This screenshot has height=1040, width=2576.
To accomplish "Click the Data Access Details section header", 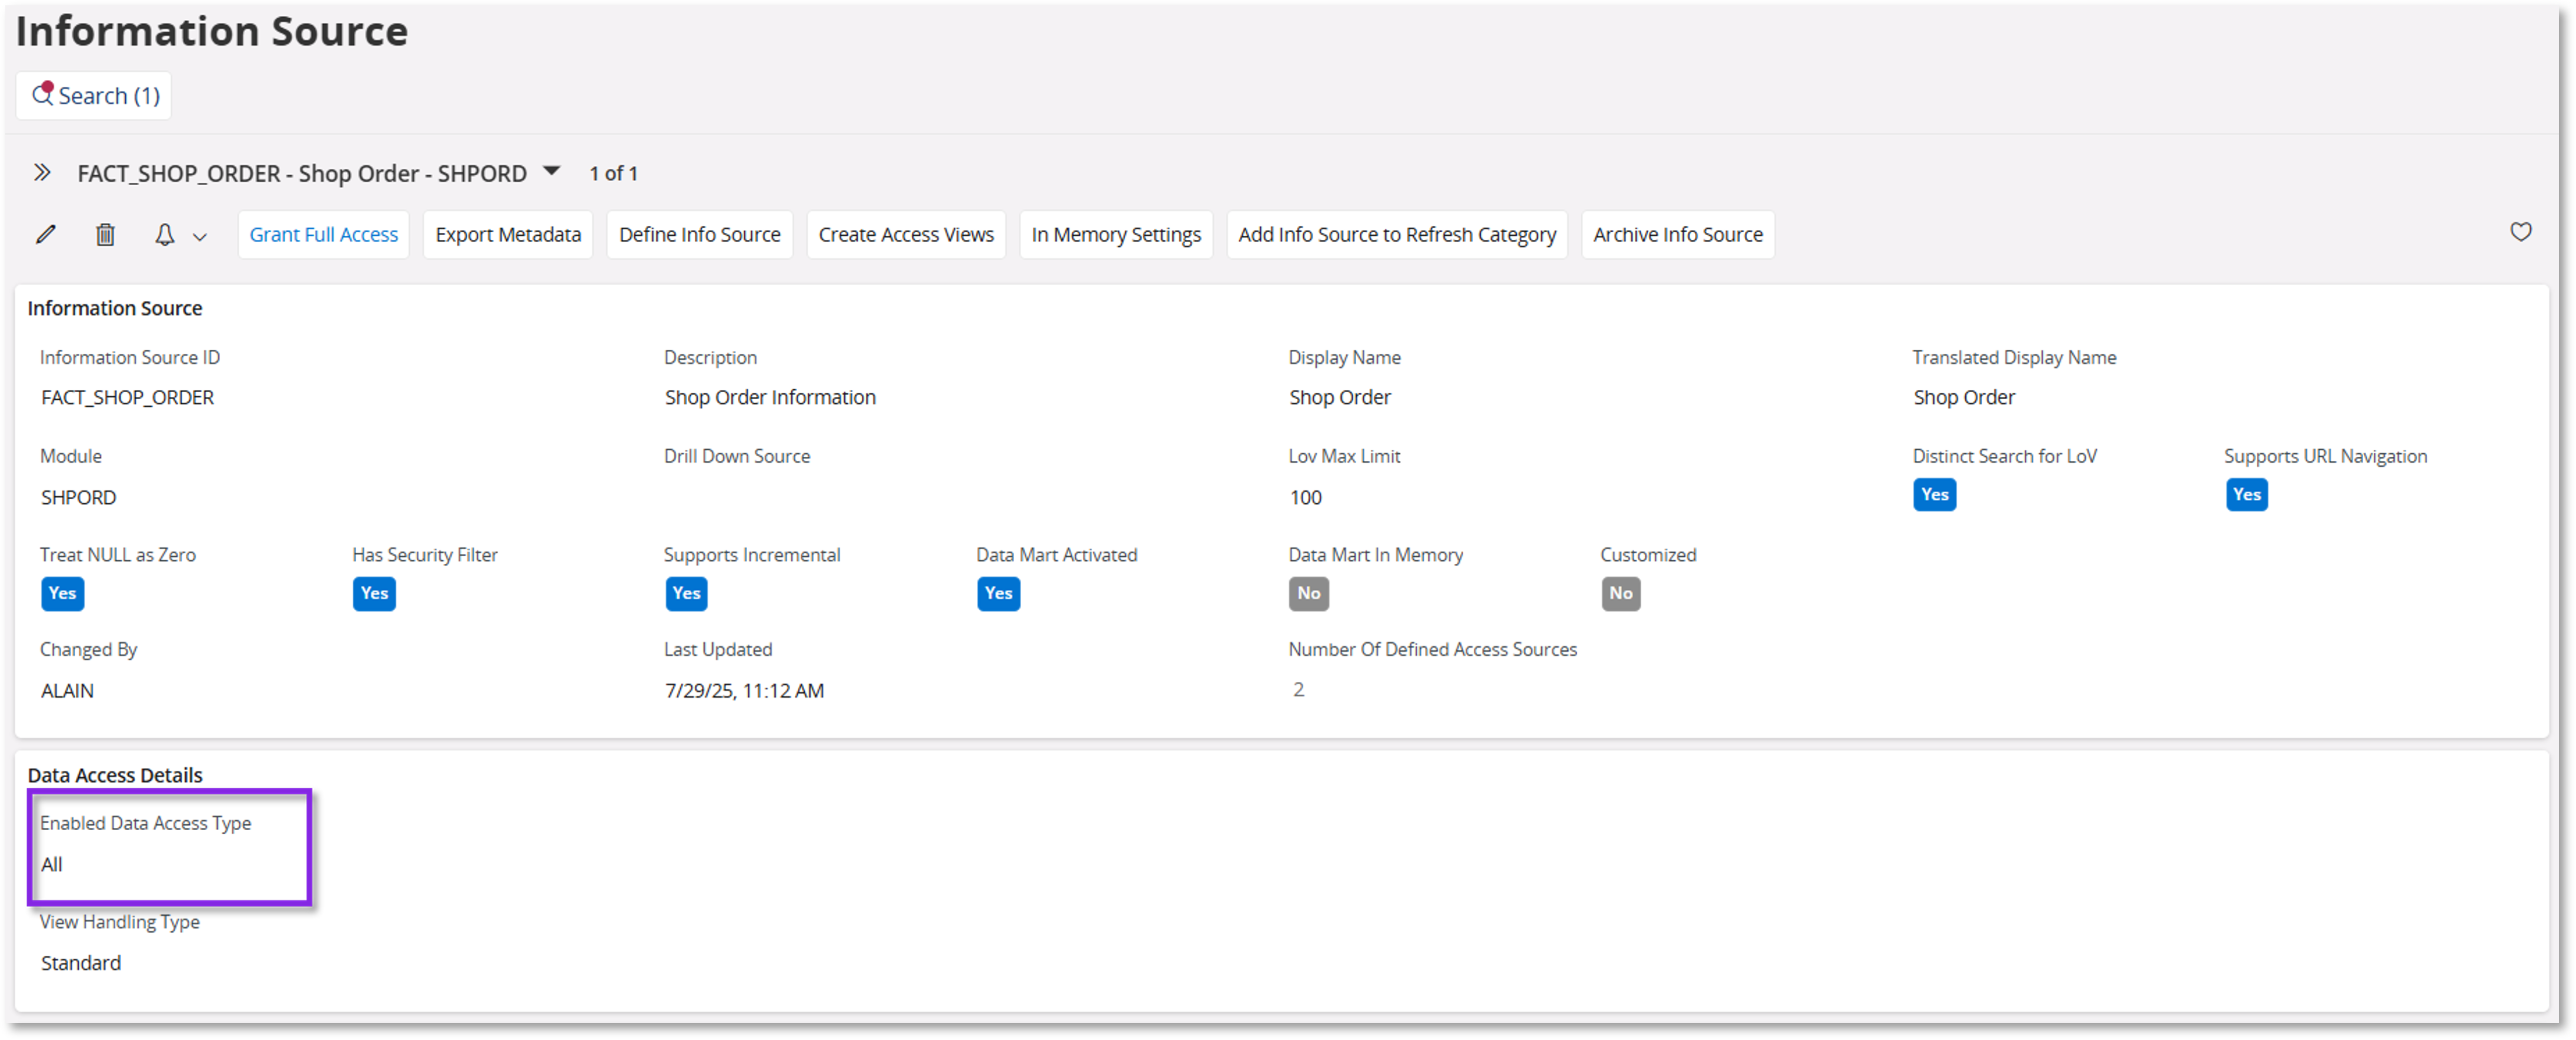I will click(x=115, y=776).
